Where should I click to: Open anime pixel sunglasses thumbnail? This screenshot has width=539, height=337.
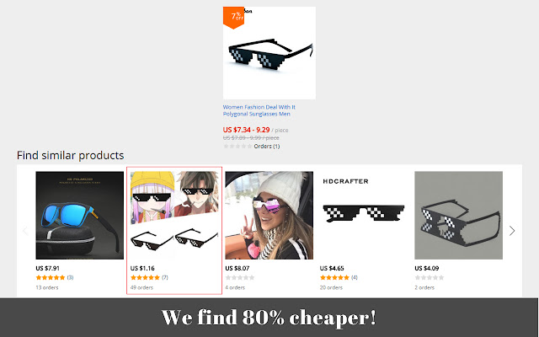tap(174, 216)
